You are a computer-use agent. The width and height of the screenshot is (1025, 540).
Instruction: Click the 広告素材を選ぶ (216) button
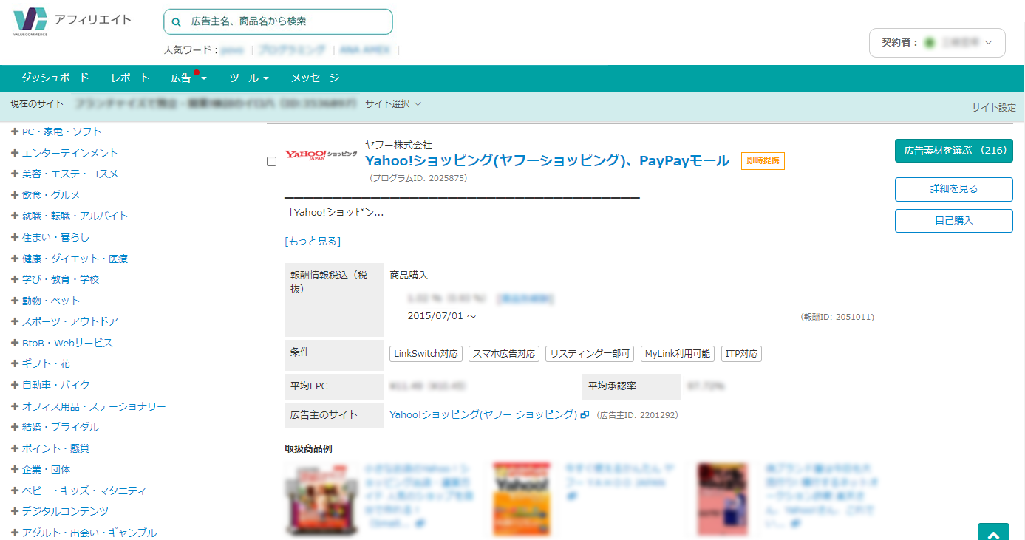click(x=954, y=150)
